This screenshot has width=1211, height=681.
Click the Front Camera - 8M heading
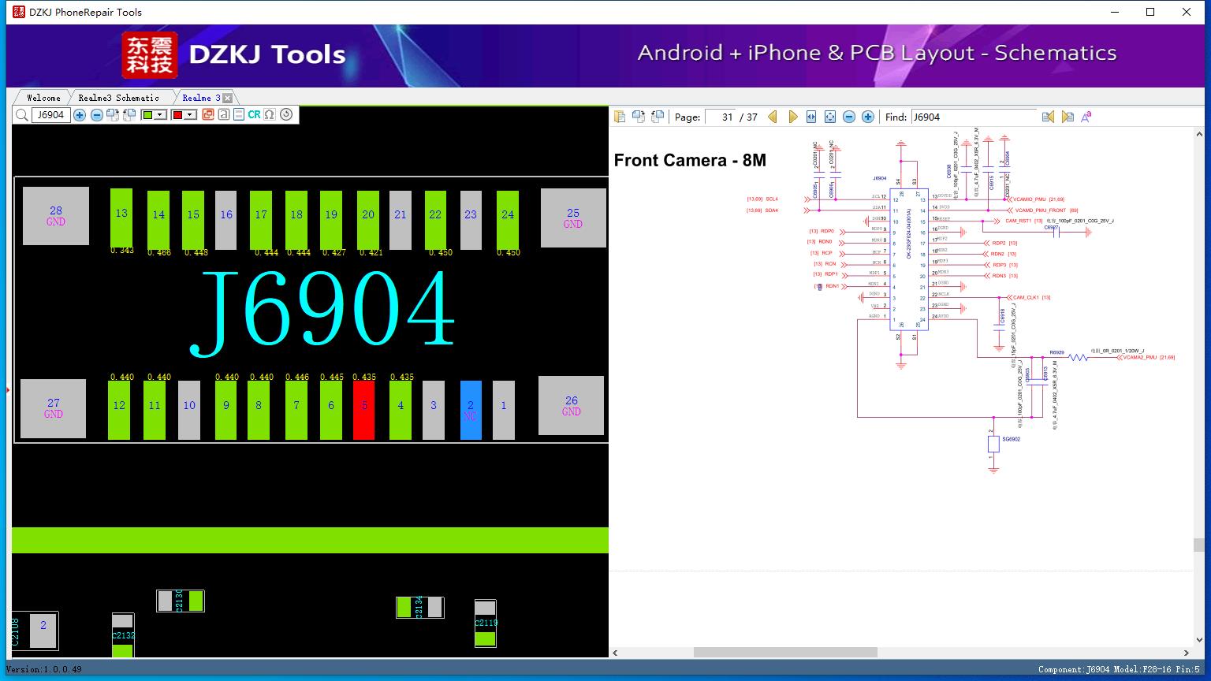[690, 160]
